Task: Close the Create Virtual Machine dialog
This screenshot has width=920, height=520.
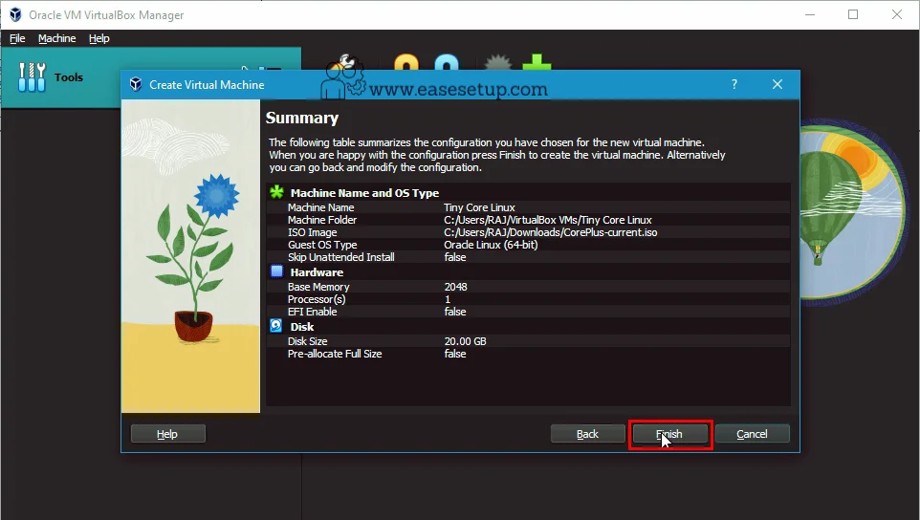Action: pyautogui.click(x=778, y=84)
